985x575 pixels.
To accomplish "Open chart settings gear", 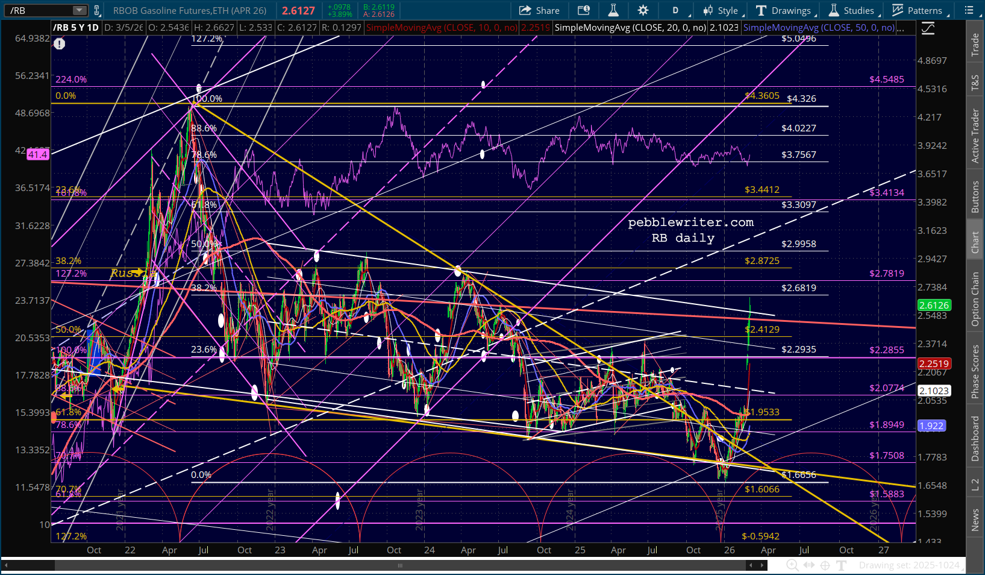I will (643, 10).
